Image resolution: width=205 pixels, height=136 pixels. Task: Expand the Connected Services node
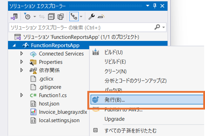22,53
